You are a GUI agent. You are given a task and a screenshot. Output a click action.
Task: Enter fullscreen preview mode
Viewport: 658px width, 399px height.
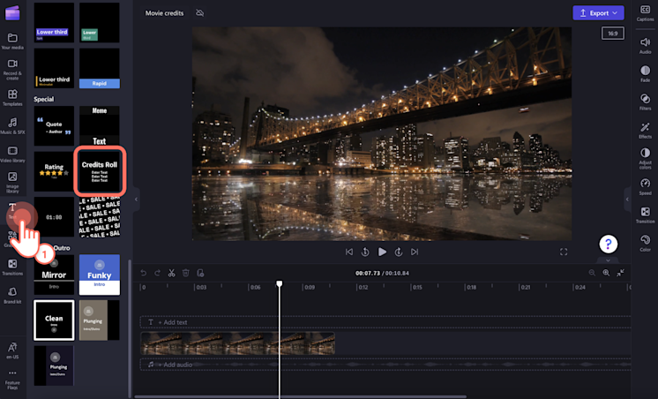564,252
